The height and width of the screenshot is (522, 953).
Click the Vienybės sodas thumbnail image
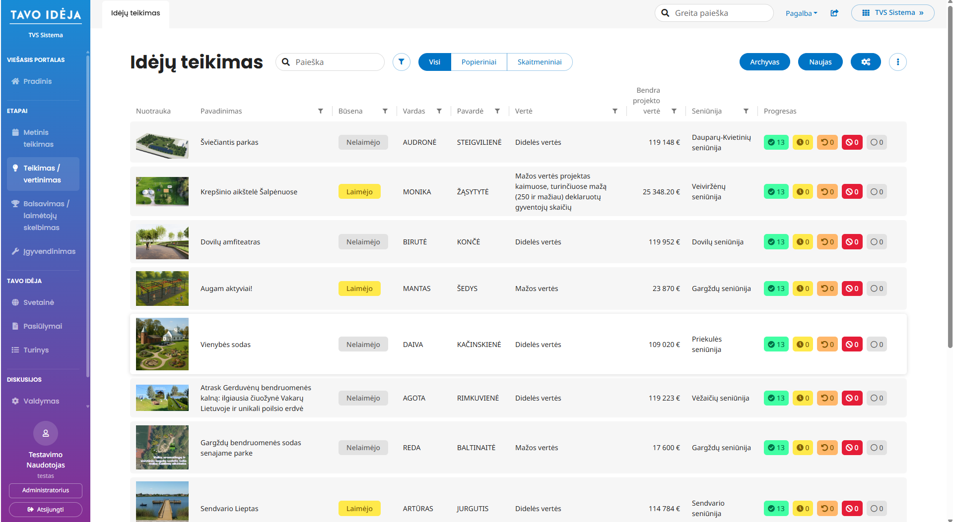162,344
